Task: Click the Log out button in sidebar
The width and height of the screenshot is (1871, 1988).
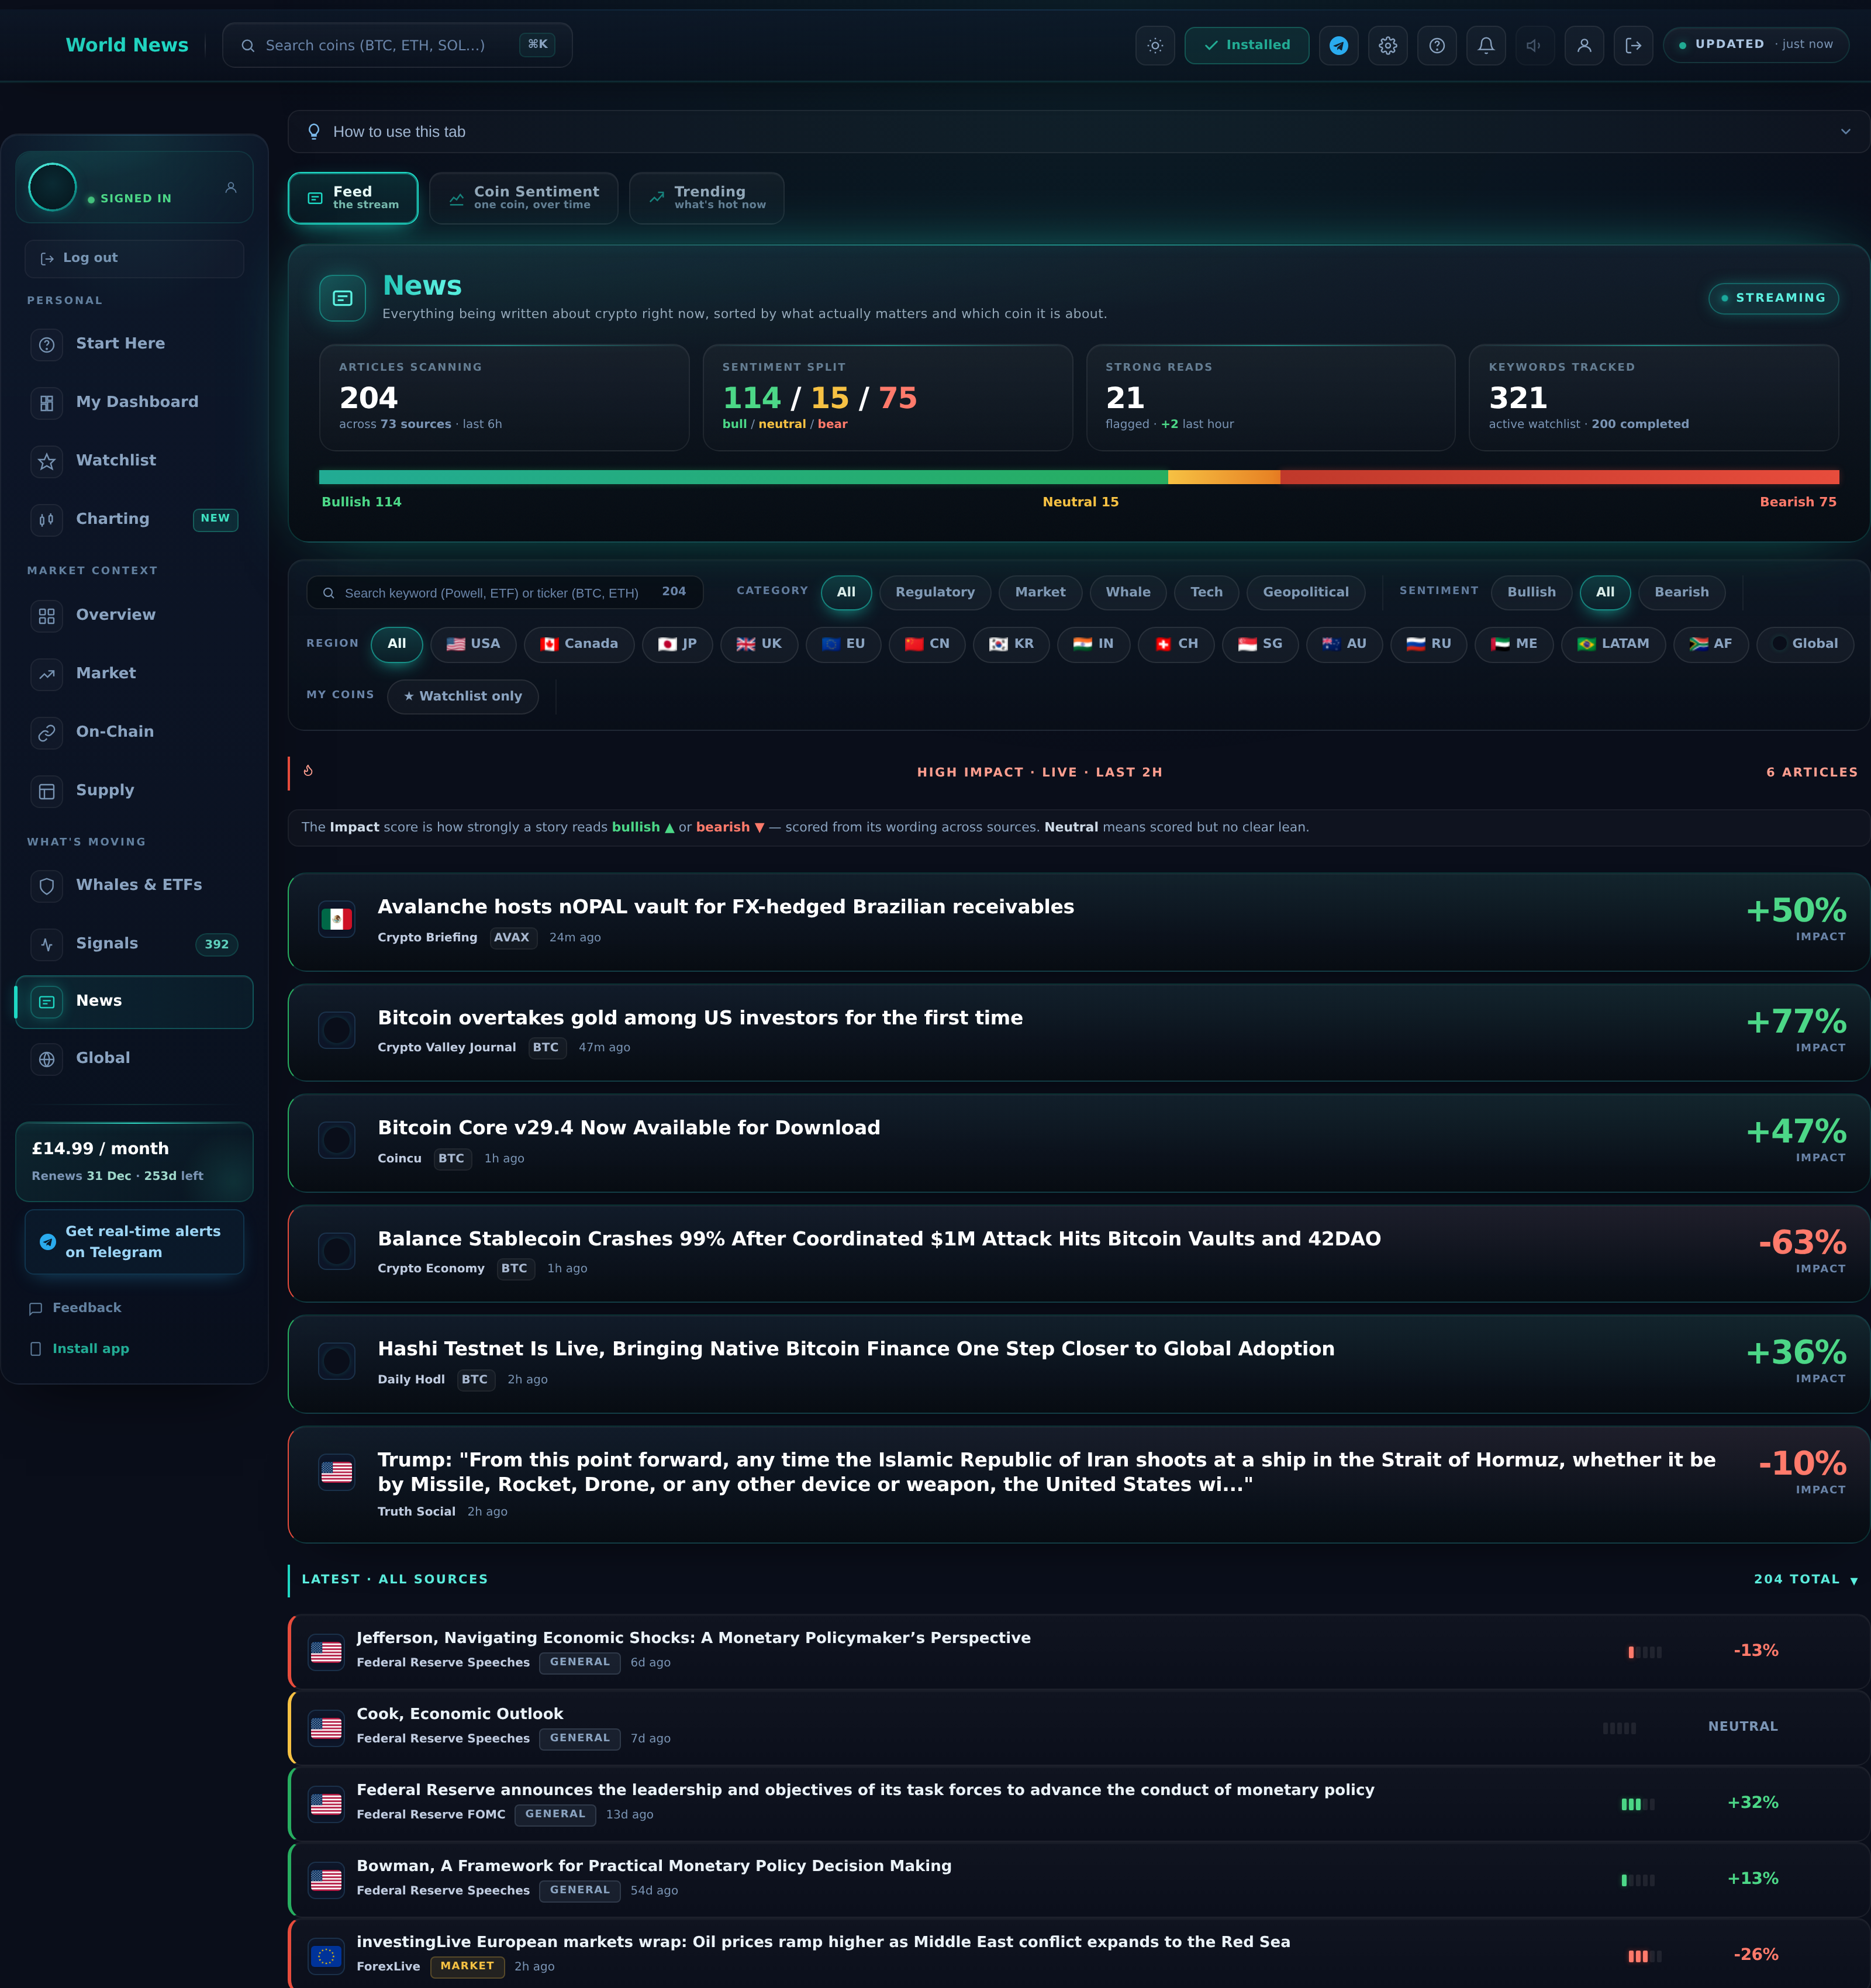Action: (x=134, y=258)
